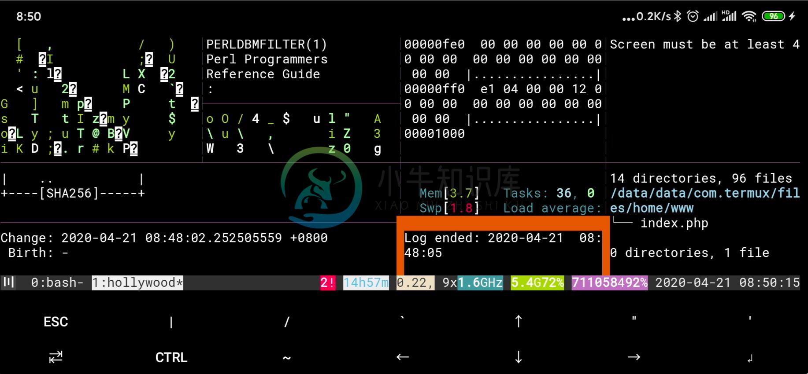Tap the tilde key

click(287, 358)
